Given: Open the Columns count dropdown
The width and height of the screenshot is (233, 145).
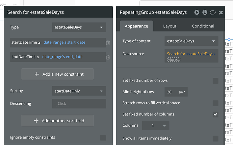Looking at the screenshot, I should pos(156,126).
